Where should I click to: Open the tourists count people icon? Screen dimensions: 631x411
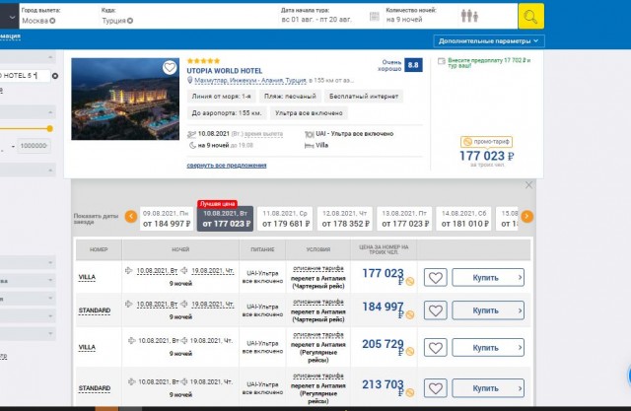(x=469, y=16)
